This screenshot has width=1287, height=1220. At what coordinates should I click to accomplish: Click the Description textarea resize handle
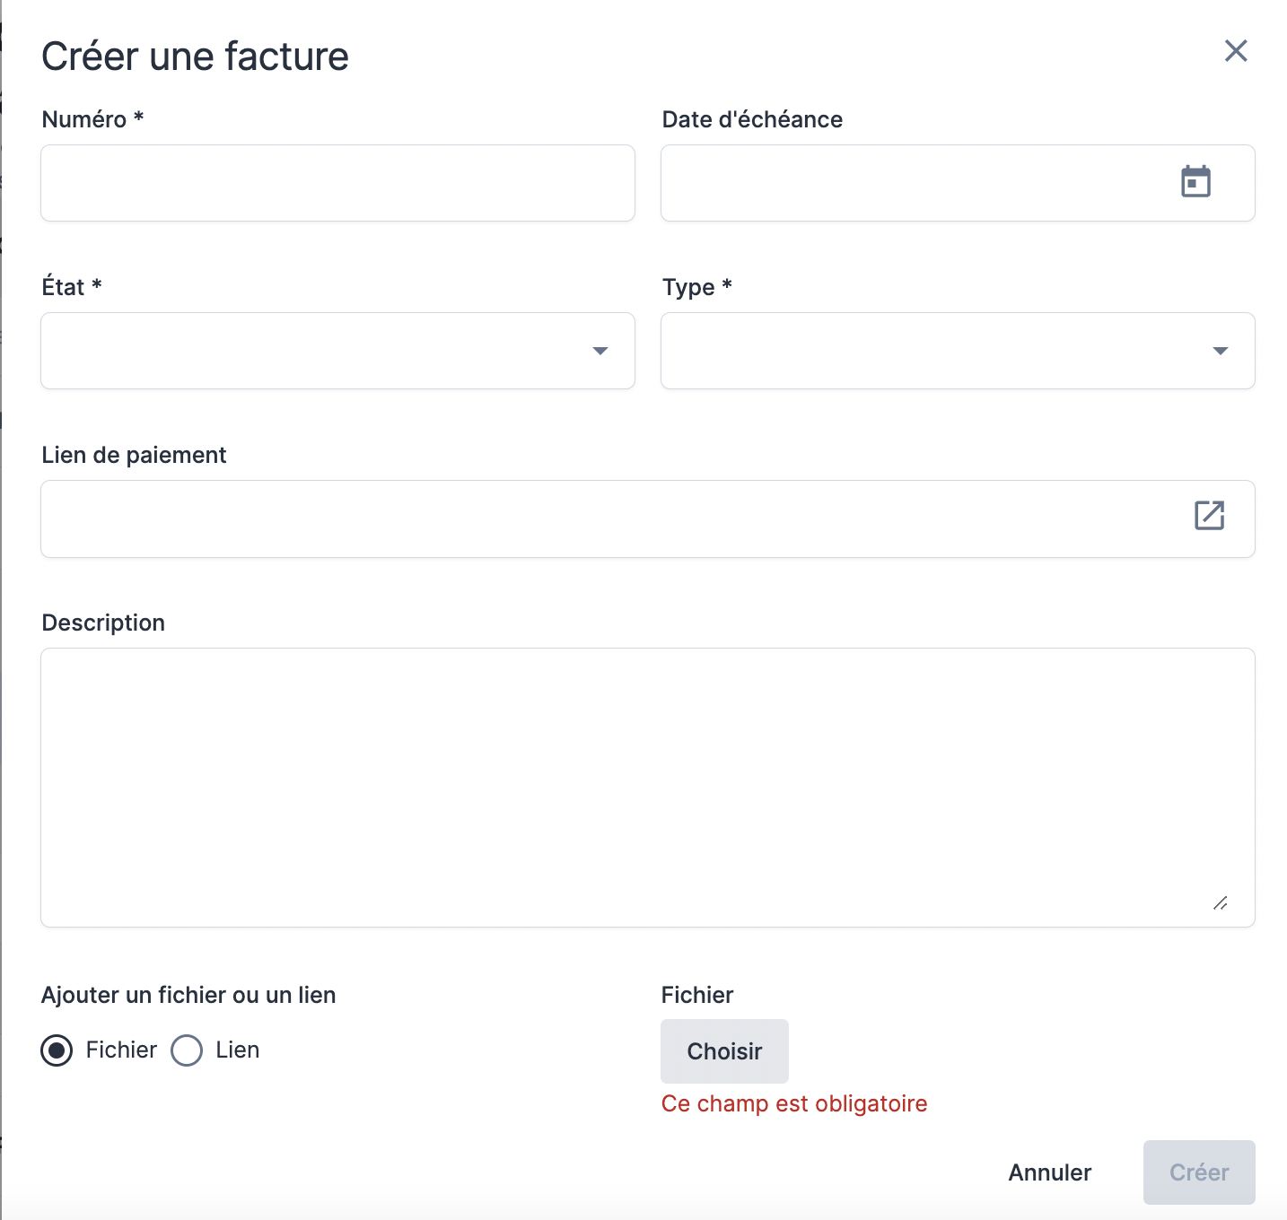coord(1220,903)
